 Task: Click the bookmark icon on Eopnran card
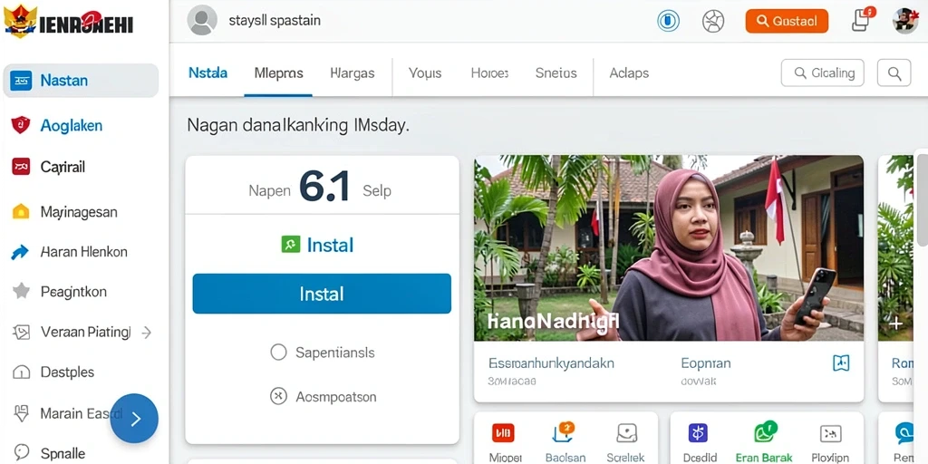coord(841,362)
